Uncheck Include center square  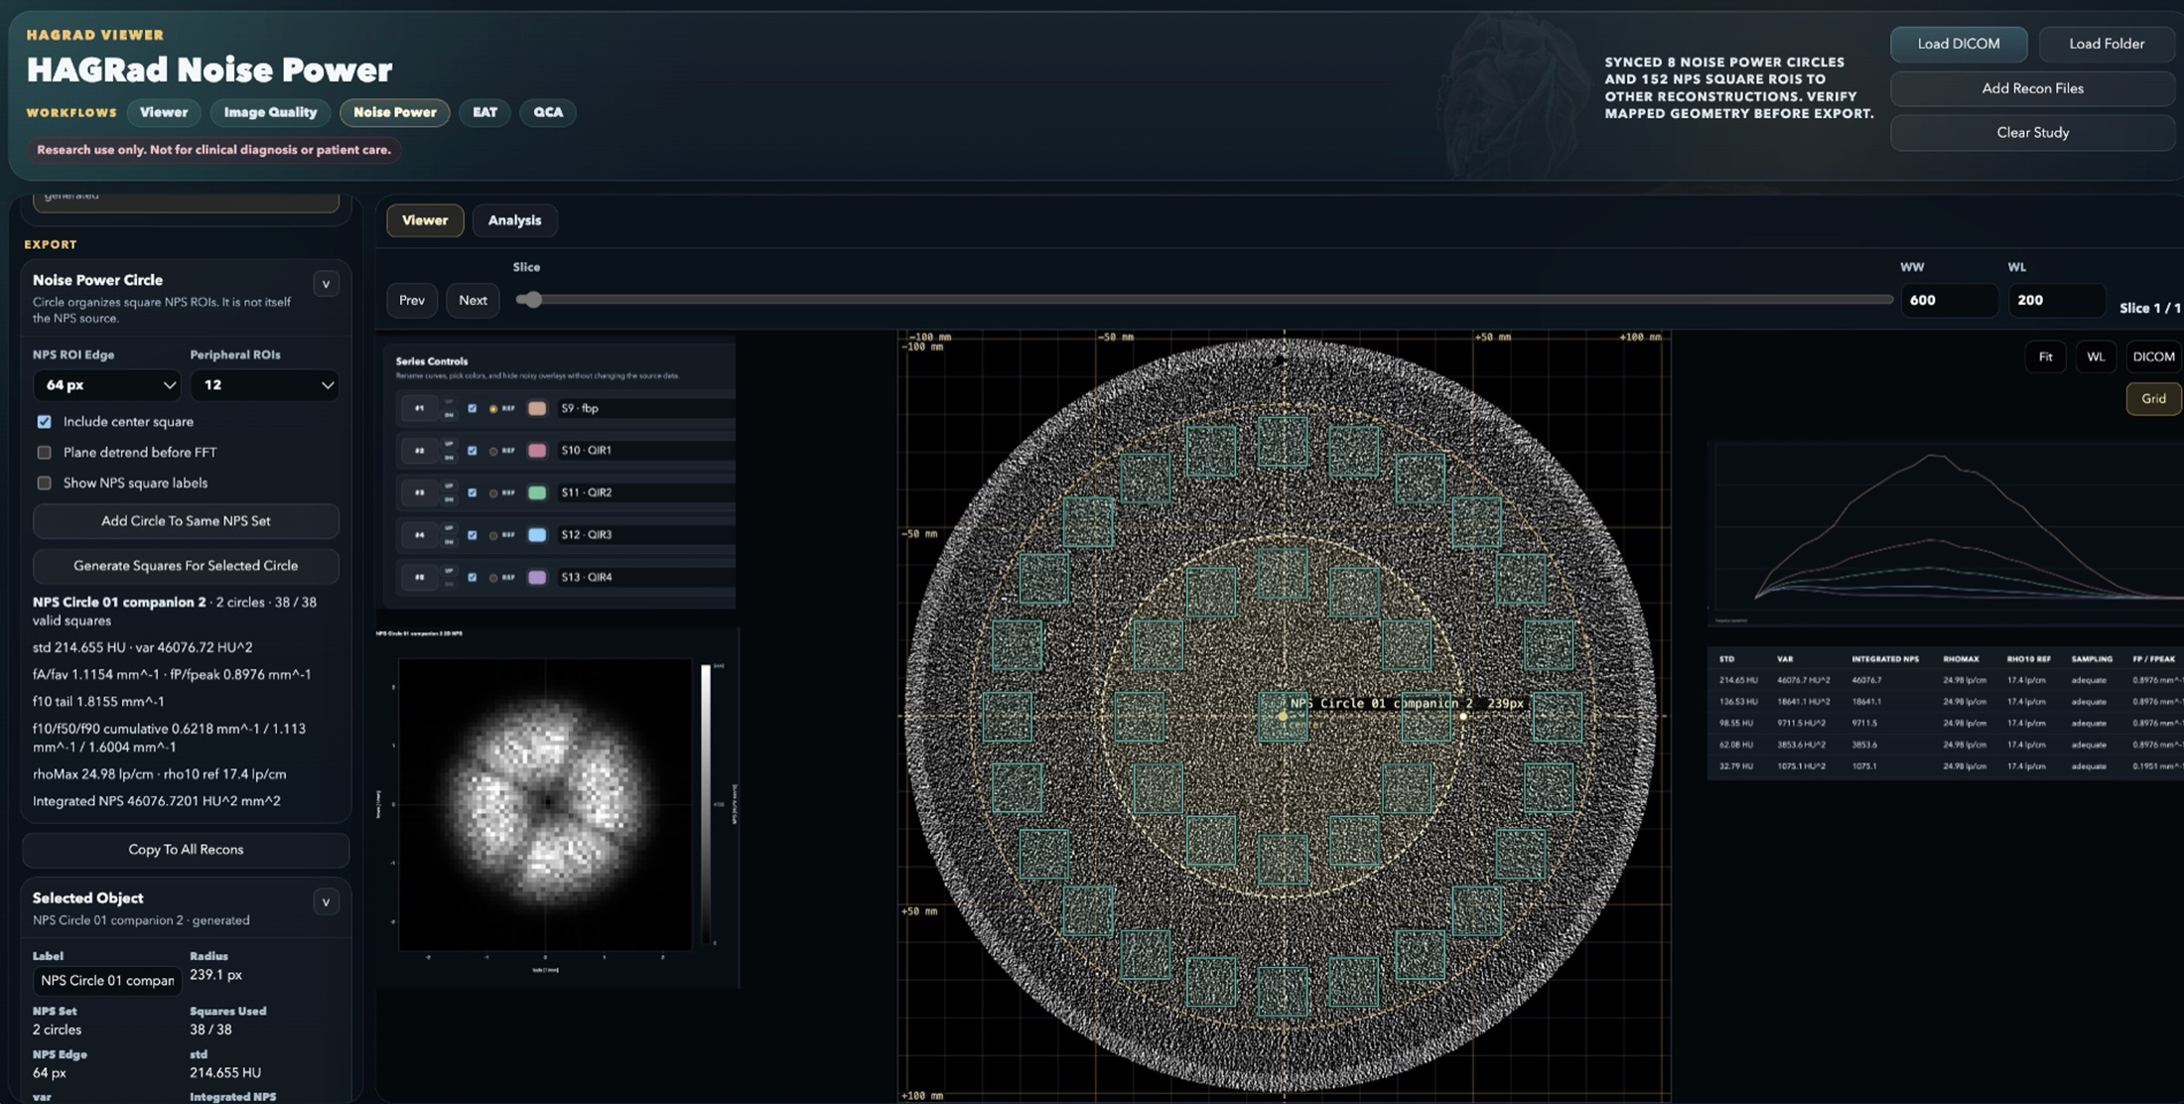tap(44, 422)
